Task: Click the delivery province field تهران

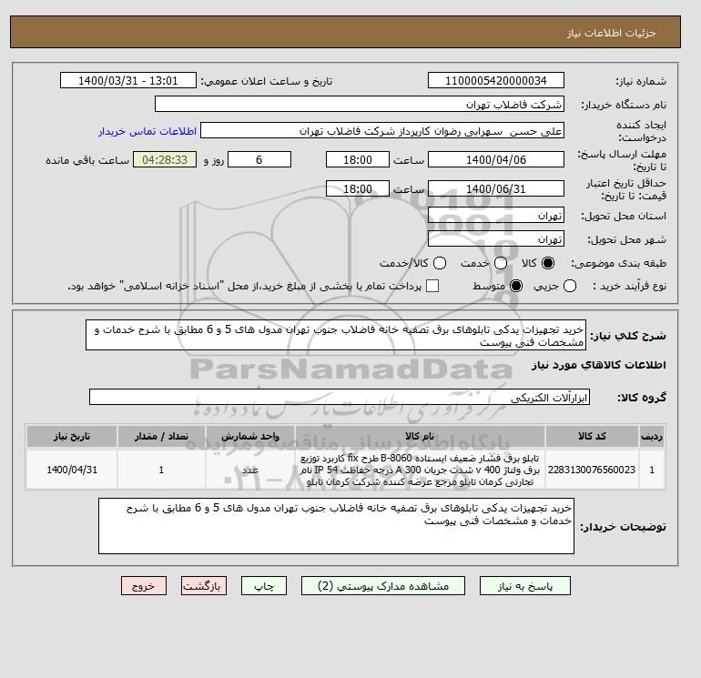Action: point(496,216)
